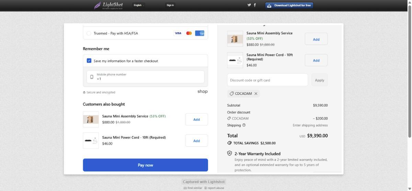
Task: Add Sauna Mini Power Cord in order summary
Action: [x=316, y=60]
